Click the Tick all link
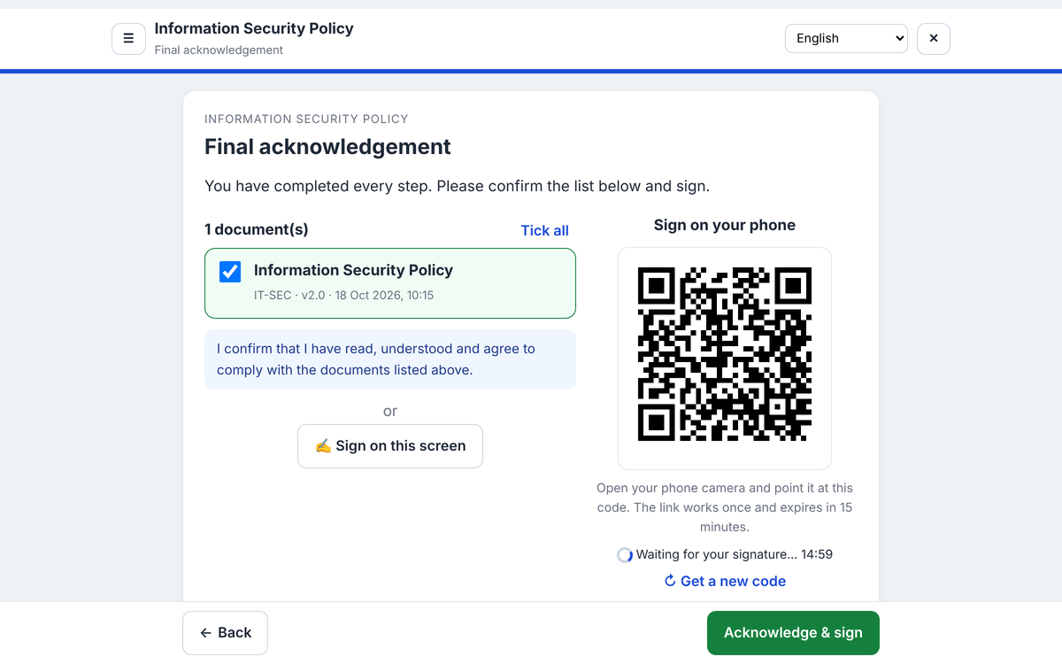The height and width of the screenshot is (664, 1062). click(x=544, y=230)
